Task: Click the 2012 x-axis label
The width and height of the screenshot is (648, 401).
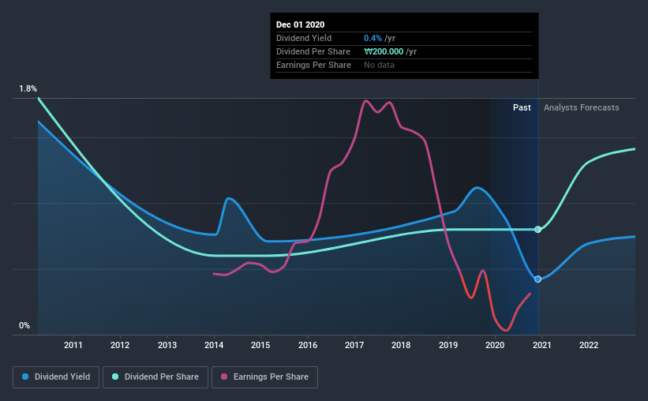Action: click(x=120, y=345)
